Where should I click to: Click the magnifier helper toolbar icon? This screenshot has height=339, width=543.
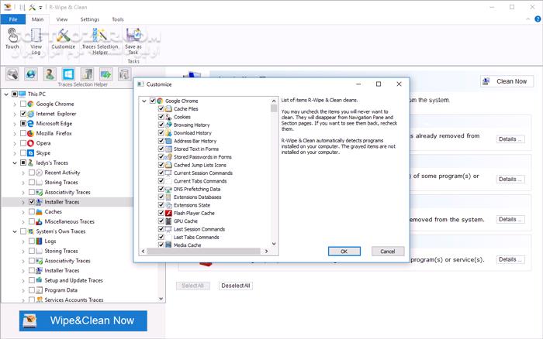tap(12, 74)
